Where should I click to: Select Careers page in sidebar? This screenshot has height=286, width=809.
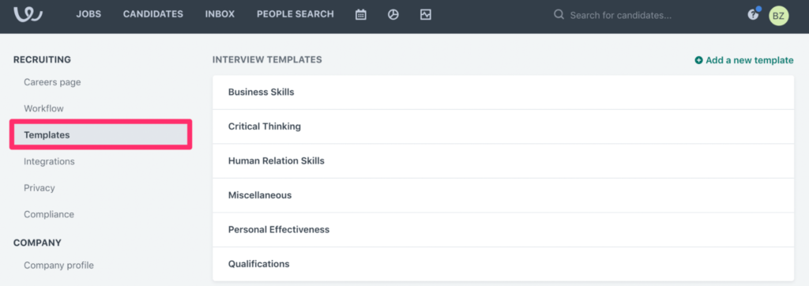(52, 82)
